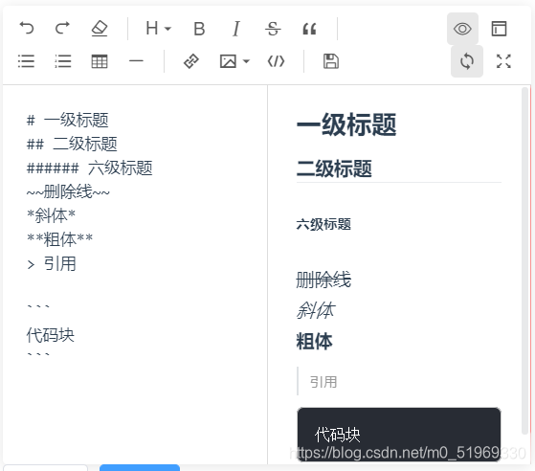The image size is (535, 471).
Task: Click italic 斜体 text in preview
Action: coord(316,310)
